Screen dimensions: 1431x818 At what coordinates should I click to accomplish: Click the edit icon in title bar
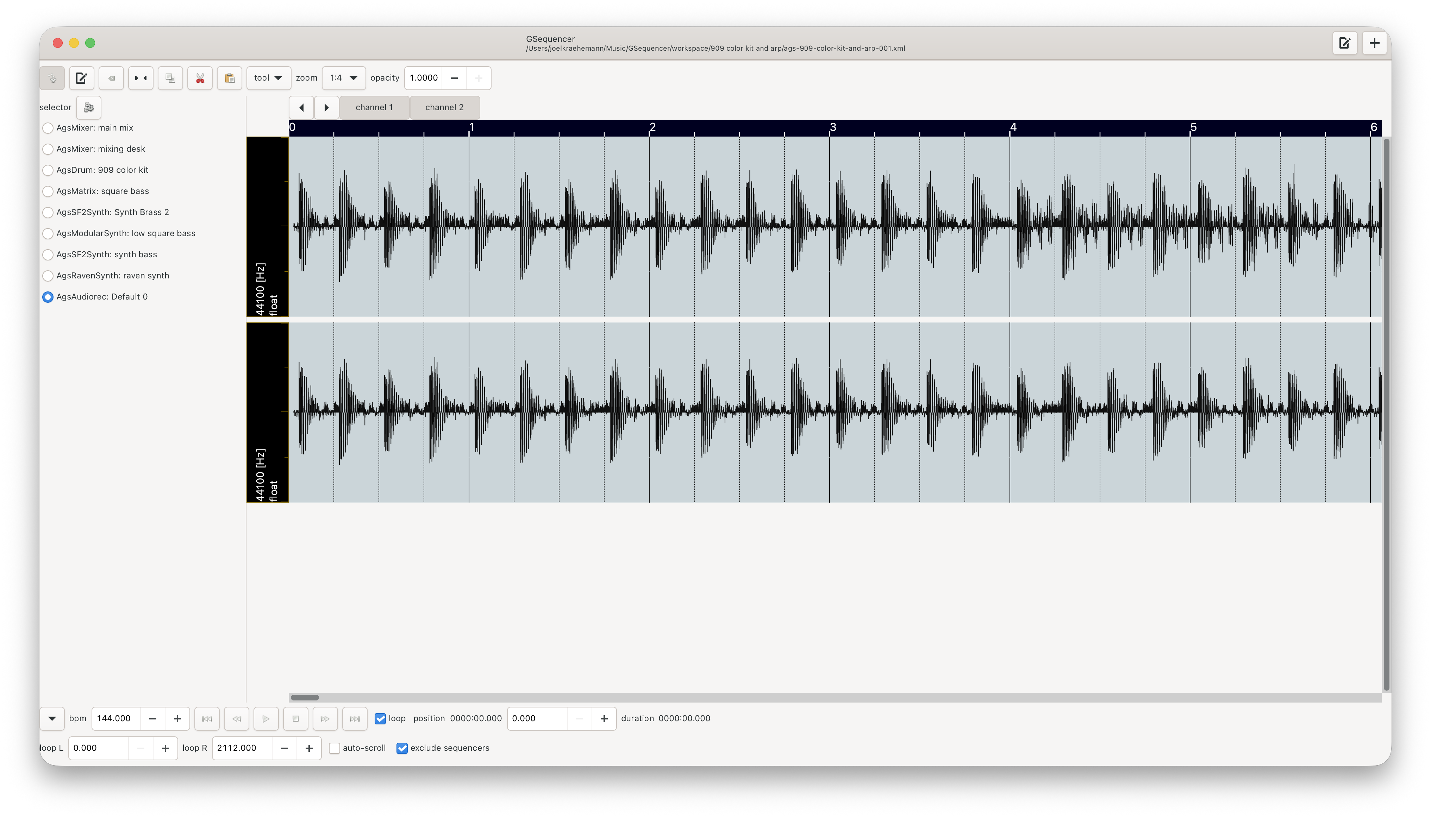(1344, 43)
